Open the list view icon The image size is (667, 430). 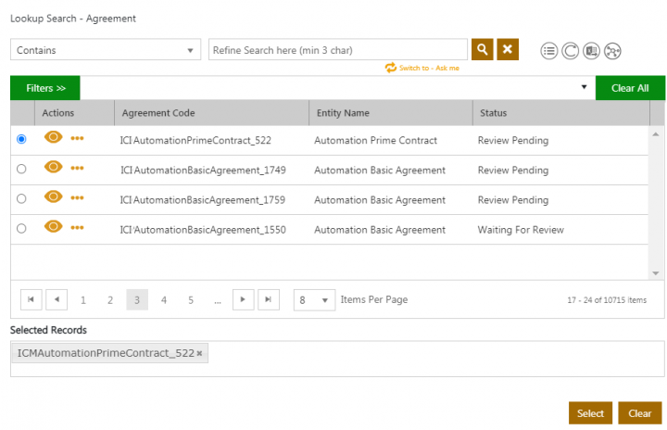(x=549, y=51)
